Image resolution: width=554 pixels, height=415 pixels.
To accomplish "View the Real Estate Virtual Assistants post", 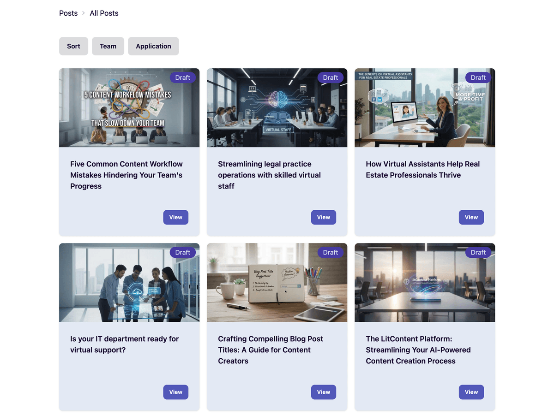I will point(471,217).
